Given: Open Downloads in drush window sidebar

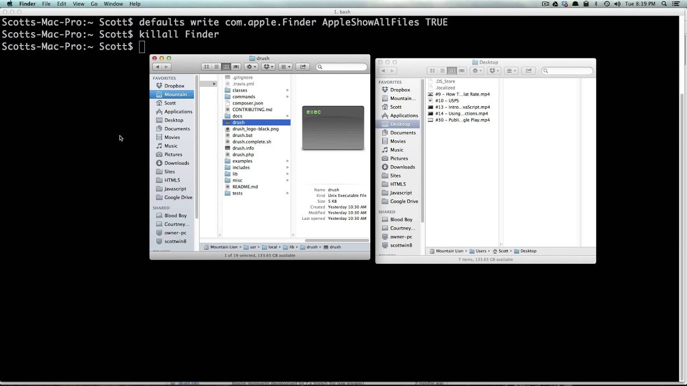Looking at the screenshot, I should pos(177,163).
